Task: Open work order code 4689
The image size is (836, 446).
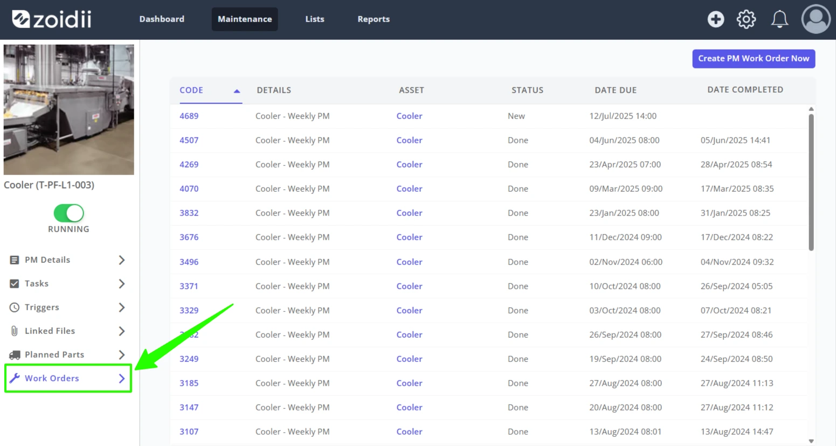Action: click(x=189, y=116)
